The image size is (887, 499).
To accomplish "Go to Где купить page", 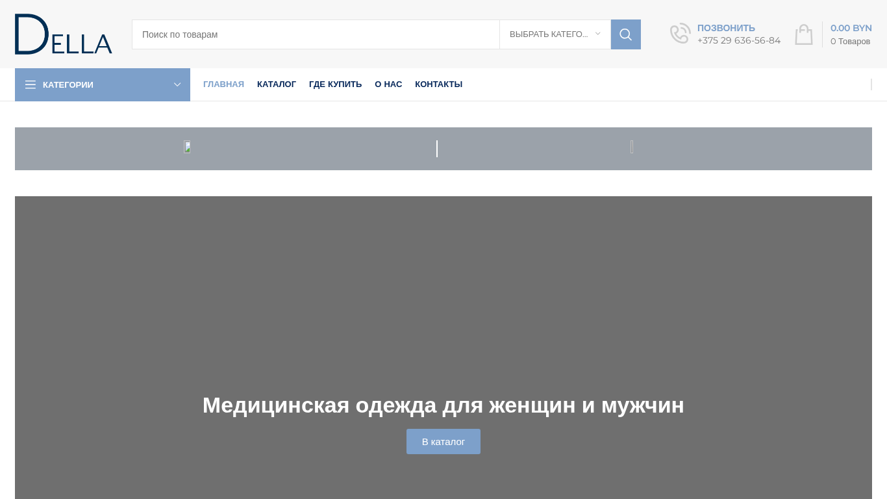I will click(335, 84).
